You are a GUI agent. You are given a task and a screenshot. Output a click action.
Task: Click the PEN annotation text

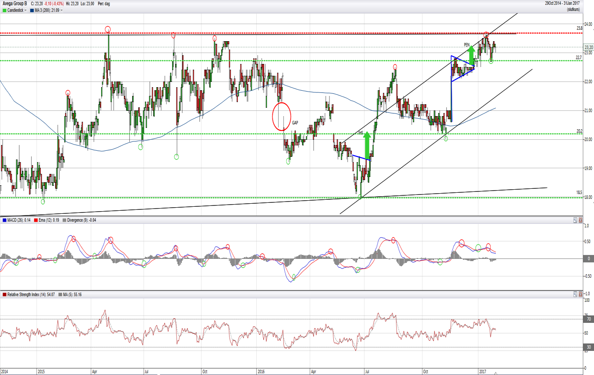(x=467, y=45)
